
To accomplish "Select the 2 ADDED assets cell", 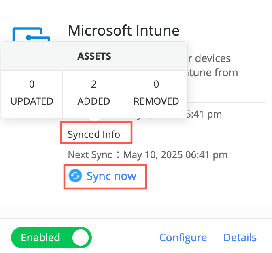I will coord(94,93).
